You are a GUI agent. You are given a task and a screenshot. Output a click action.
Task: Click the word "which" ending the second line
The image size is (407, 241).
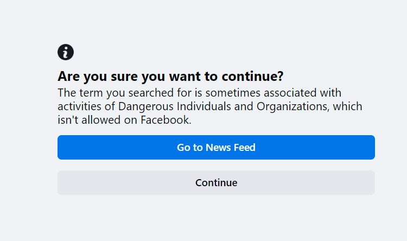tap(348, 106)
